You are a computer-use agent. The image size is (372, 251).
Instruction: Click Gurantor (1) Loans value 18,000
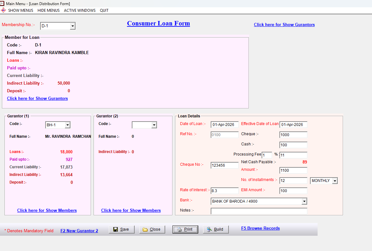click(x=66, y=152)
